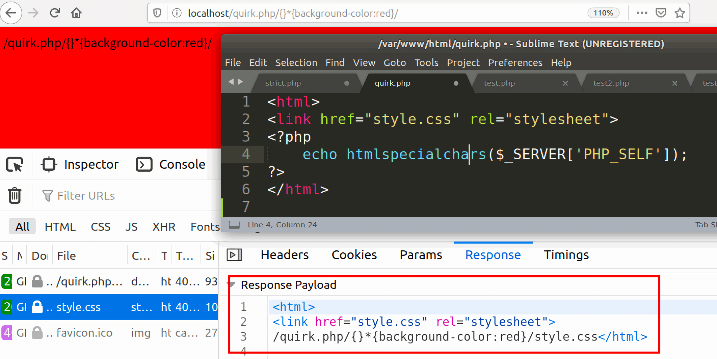Viewport: 717px width, 359px height.
Task: Sort requests by Domain column header
Action: (39, 256)
